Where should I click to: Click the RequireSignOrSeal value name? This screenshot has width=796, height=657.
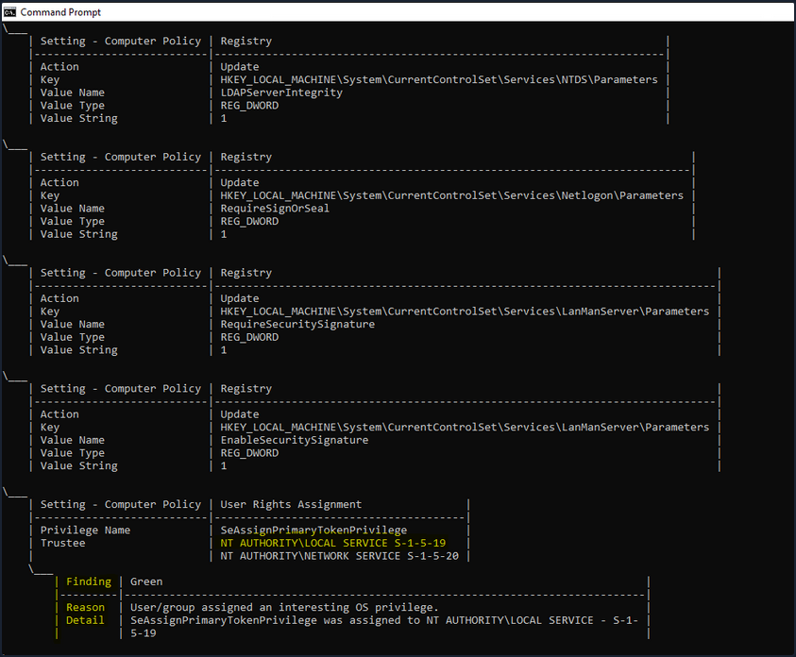[x=275, y=209]
